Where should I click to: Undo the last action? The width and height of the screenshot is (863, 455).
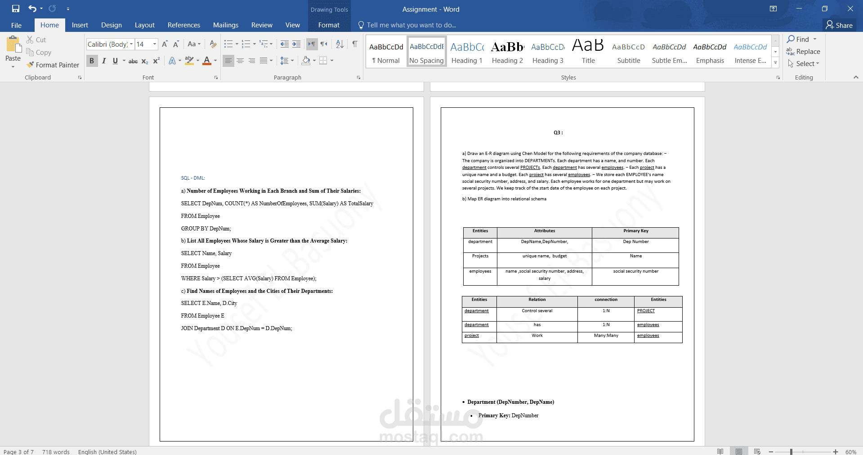pyautogui.click(x=32, y=9)
